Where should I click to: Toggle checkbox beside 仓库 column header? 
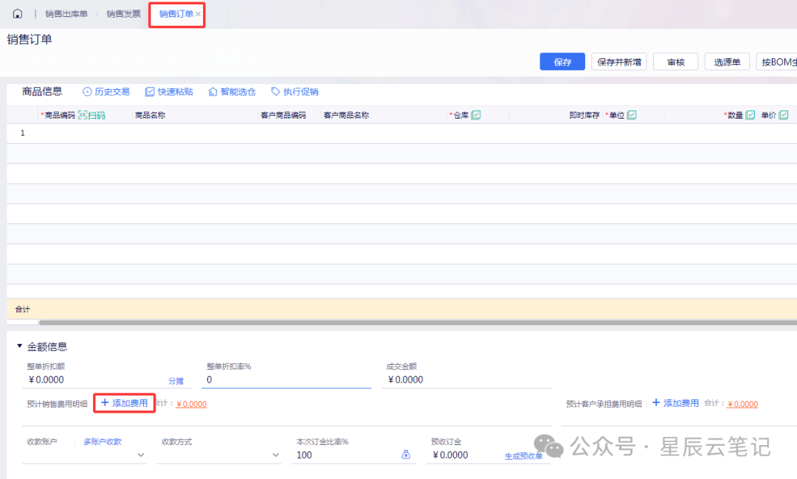pyautogui.click(x=476, y=115)
